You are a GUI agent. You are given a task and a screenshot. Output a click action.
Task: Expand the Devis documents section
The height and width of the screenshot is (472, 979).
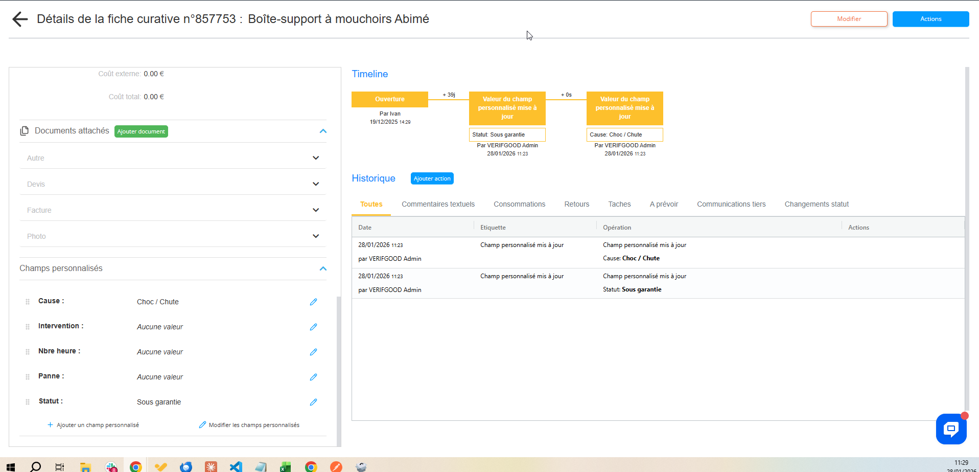click(x=315, y=184)
